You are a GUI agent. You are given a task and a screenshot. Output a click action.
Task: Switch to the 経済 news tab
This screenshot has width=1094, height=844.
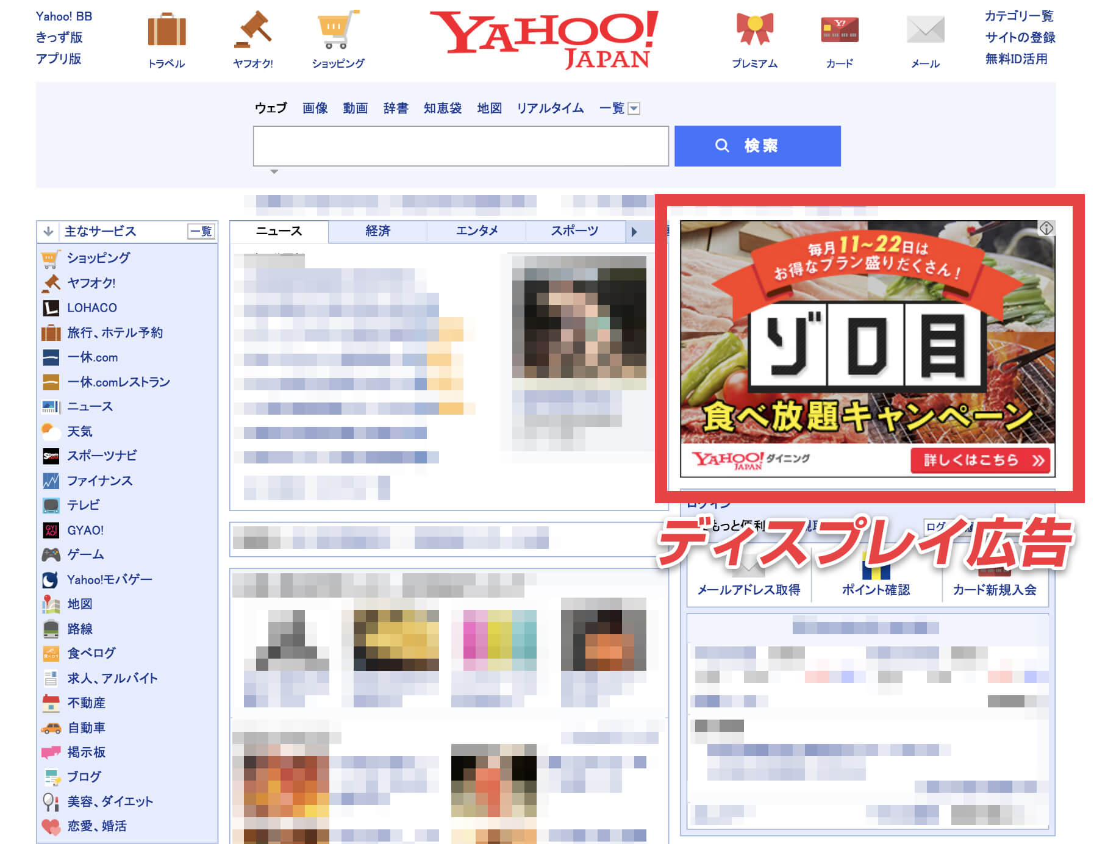click(378, 231)
